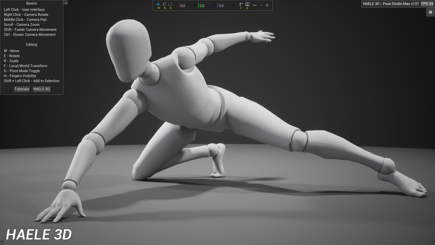Click 'H - Fingers Visibility' help line

[x=20, y=76]
